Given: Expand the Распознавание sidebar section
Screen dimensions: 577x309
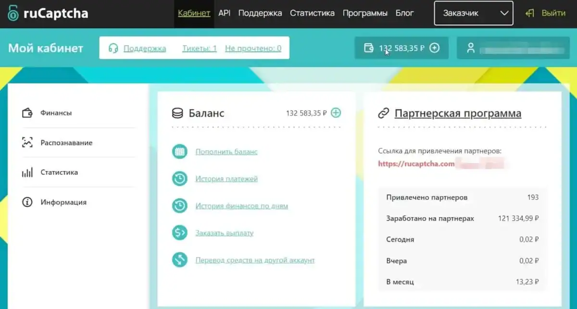Looking at the screenshot, I should point(66,143).
